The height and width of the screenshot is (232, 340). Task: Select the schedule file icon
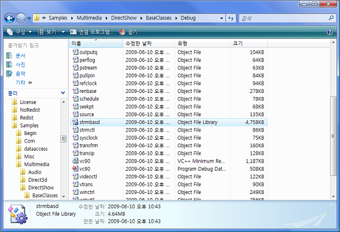(75, 99)
